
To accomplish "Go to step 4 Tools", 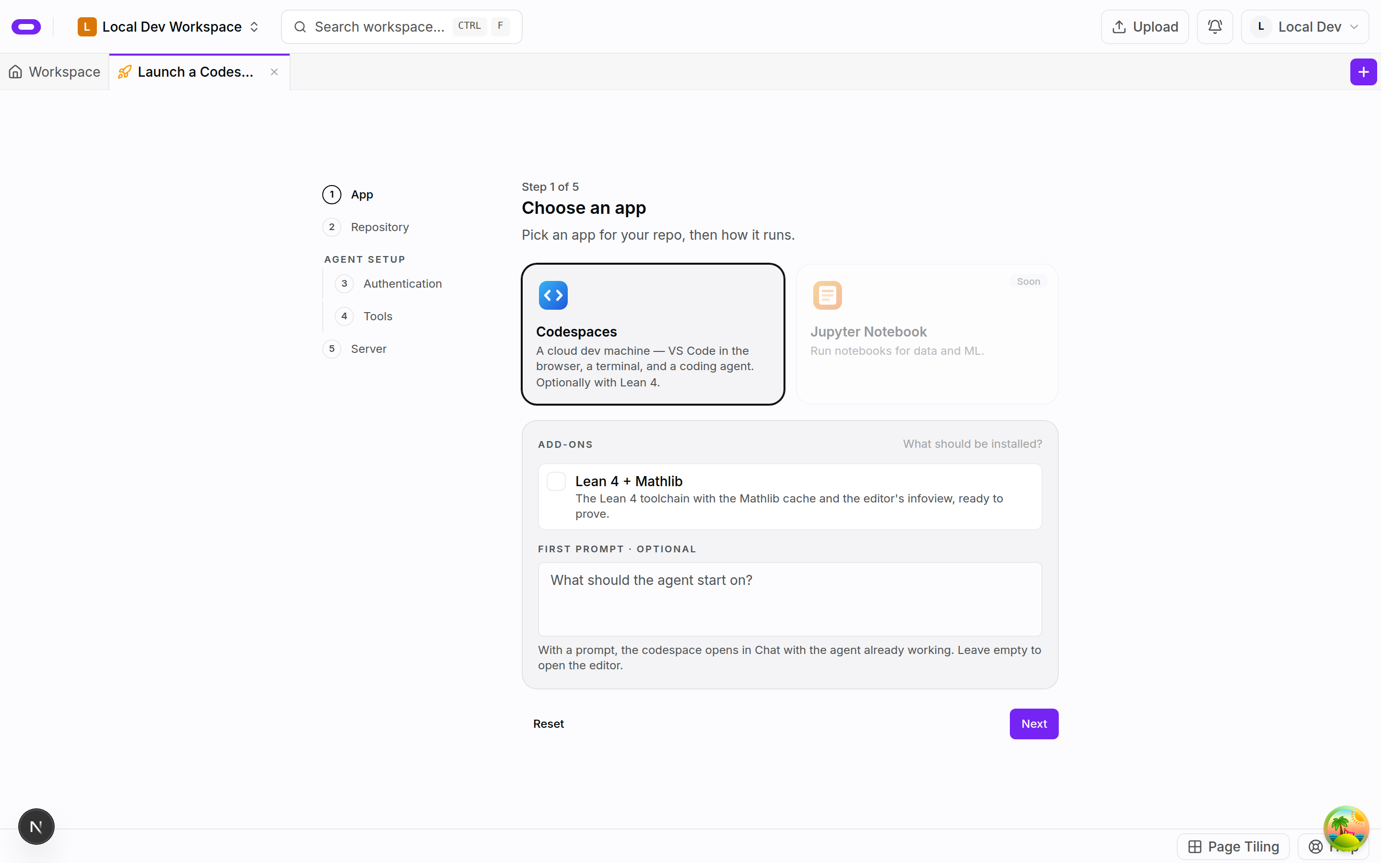I will [x=364, y=316].
